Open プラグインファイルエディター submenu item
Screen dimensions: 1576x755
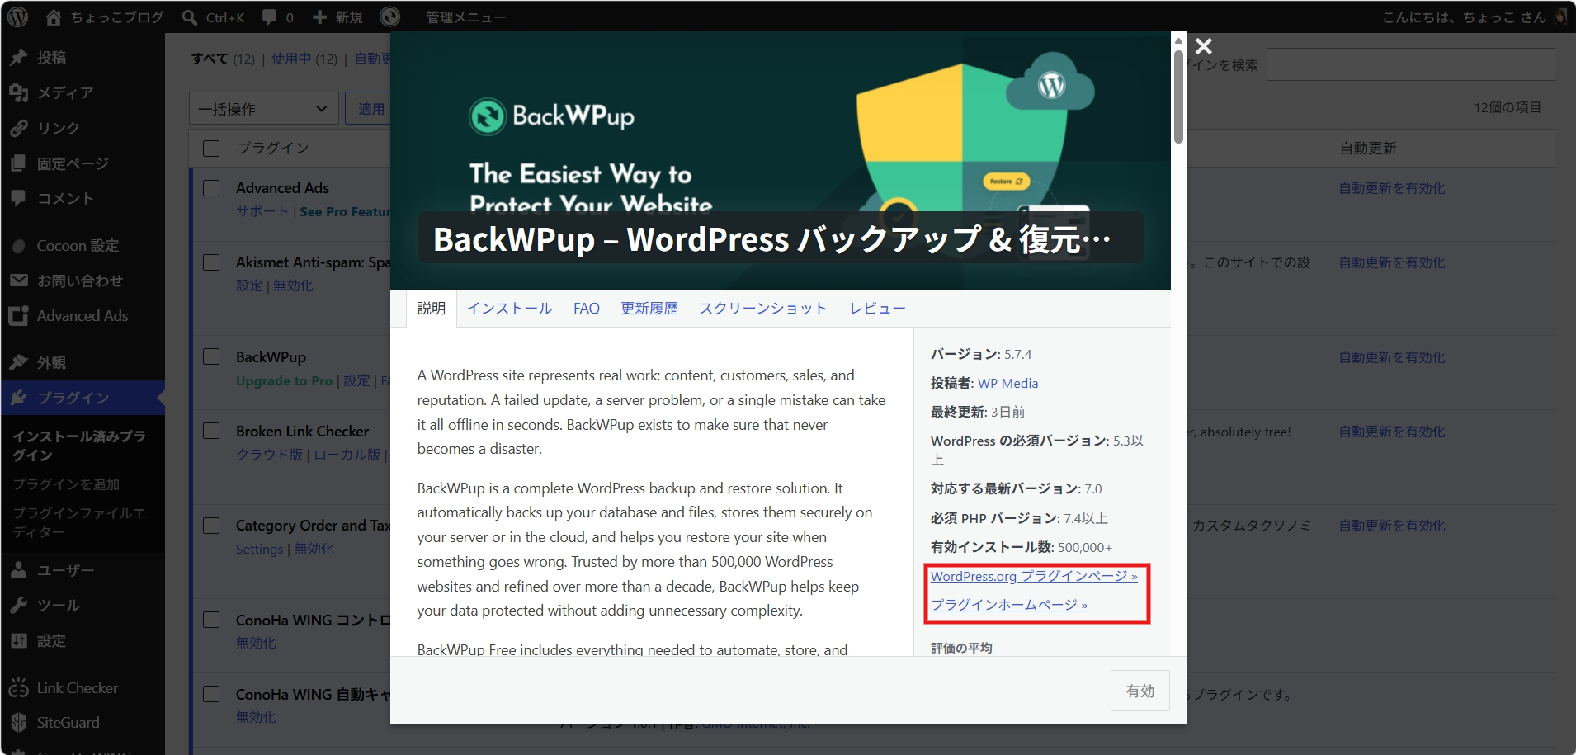click(x=79, y=522)
